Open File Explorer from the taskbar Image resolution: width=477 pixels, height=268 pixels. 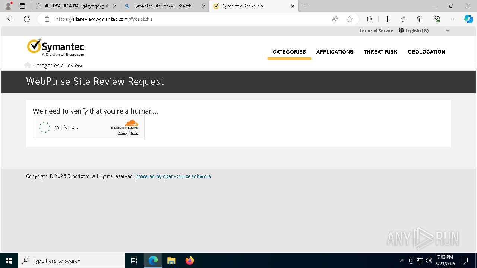(171, 261)
